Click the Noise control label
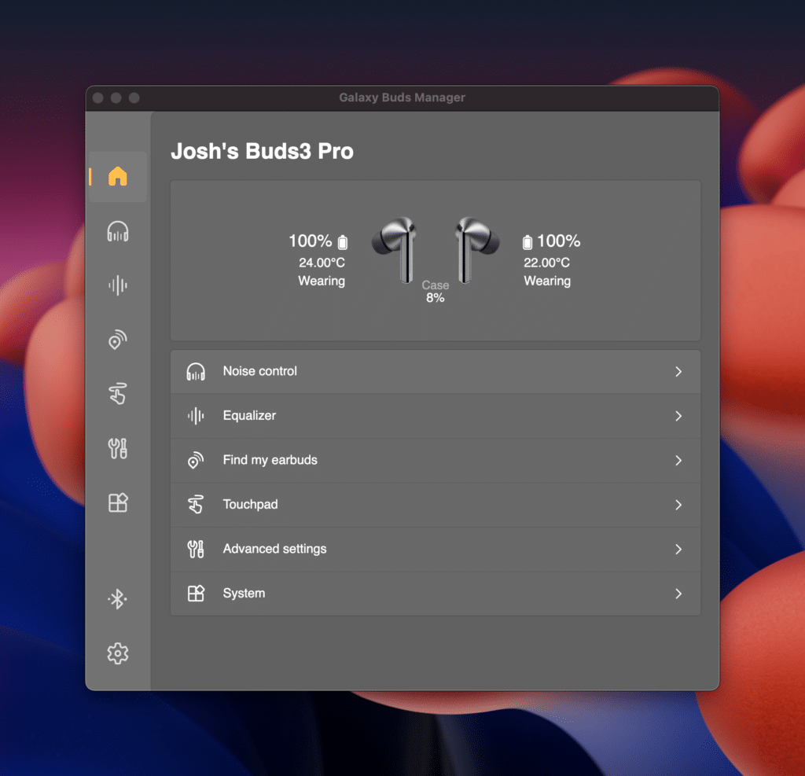 [260, 371]
